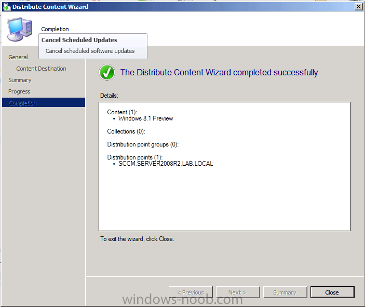The width and height of the screenshot is (365, 307).
Task: Click the green success checkmark icon
Action: (107, 73)
